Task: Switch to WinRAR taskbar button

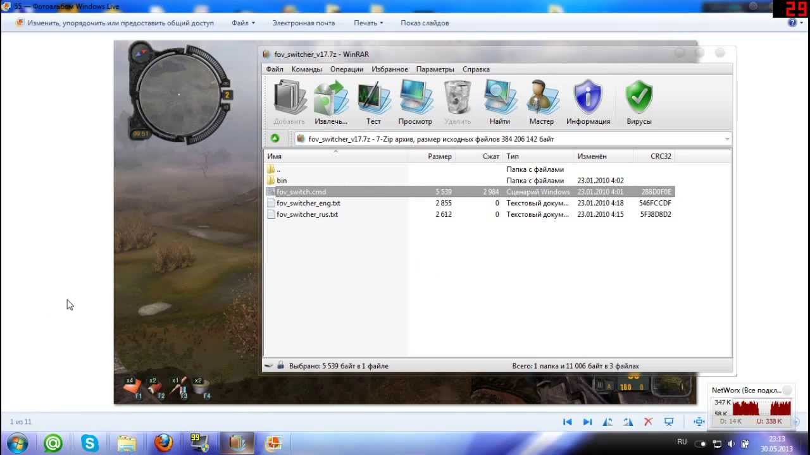Action: coord(237,444)
